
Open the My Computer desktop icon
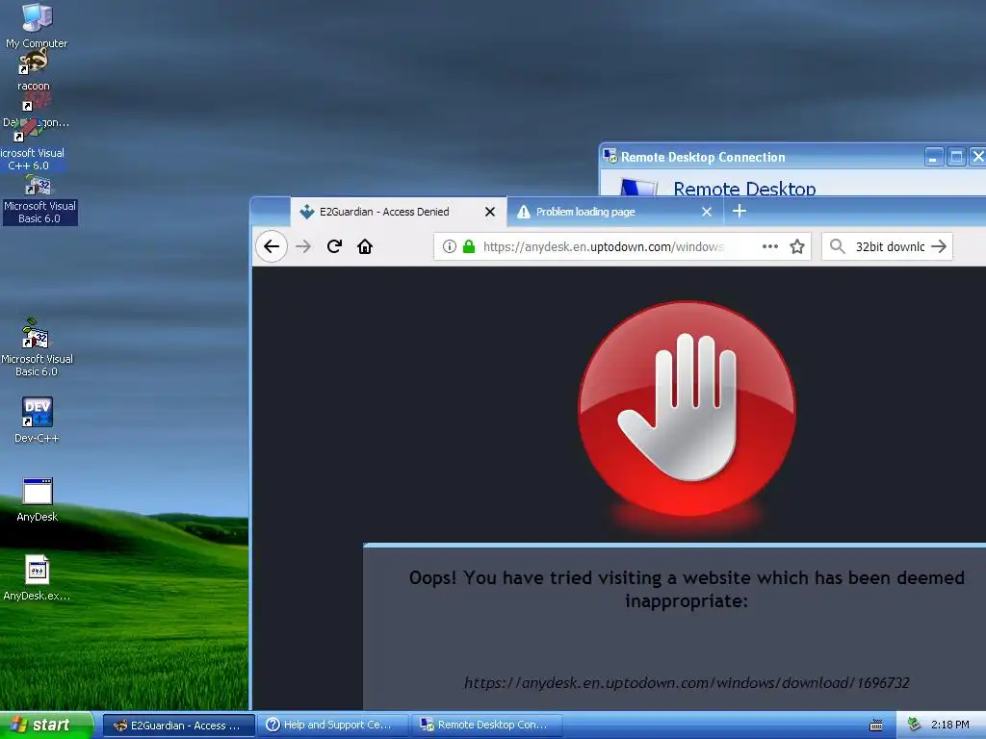tap(37, 25)
